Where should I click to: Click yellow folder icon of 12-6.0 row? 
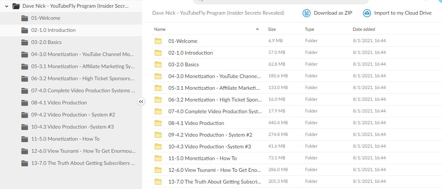(158, 170)
